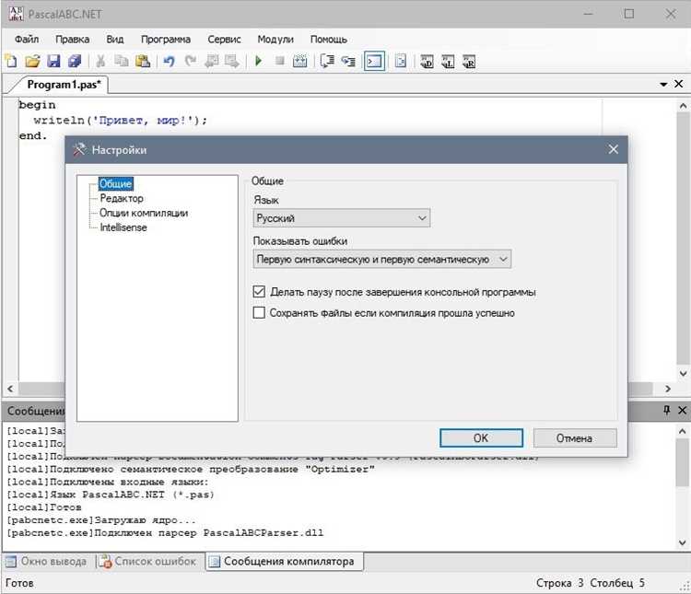Click the New file toolbar icon
691x594 pixels.
11,62
